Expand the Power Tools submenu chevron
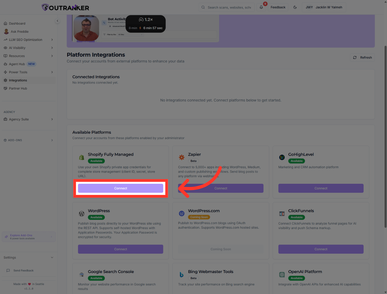 point(52,72)
